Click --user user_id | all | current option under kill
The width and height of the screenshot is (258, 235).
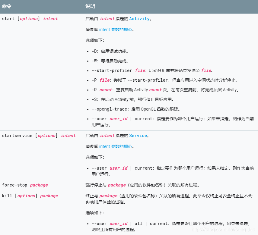pyautogui.click(x=170, y=227)
